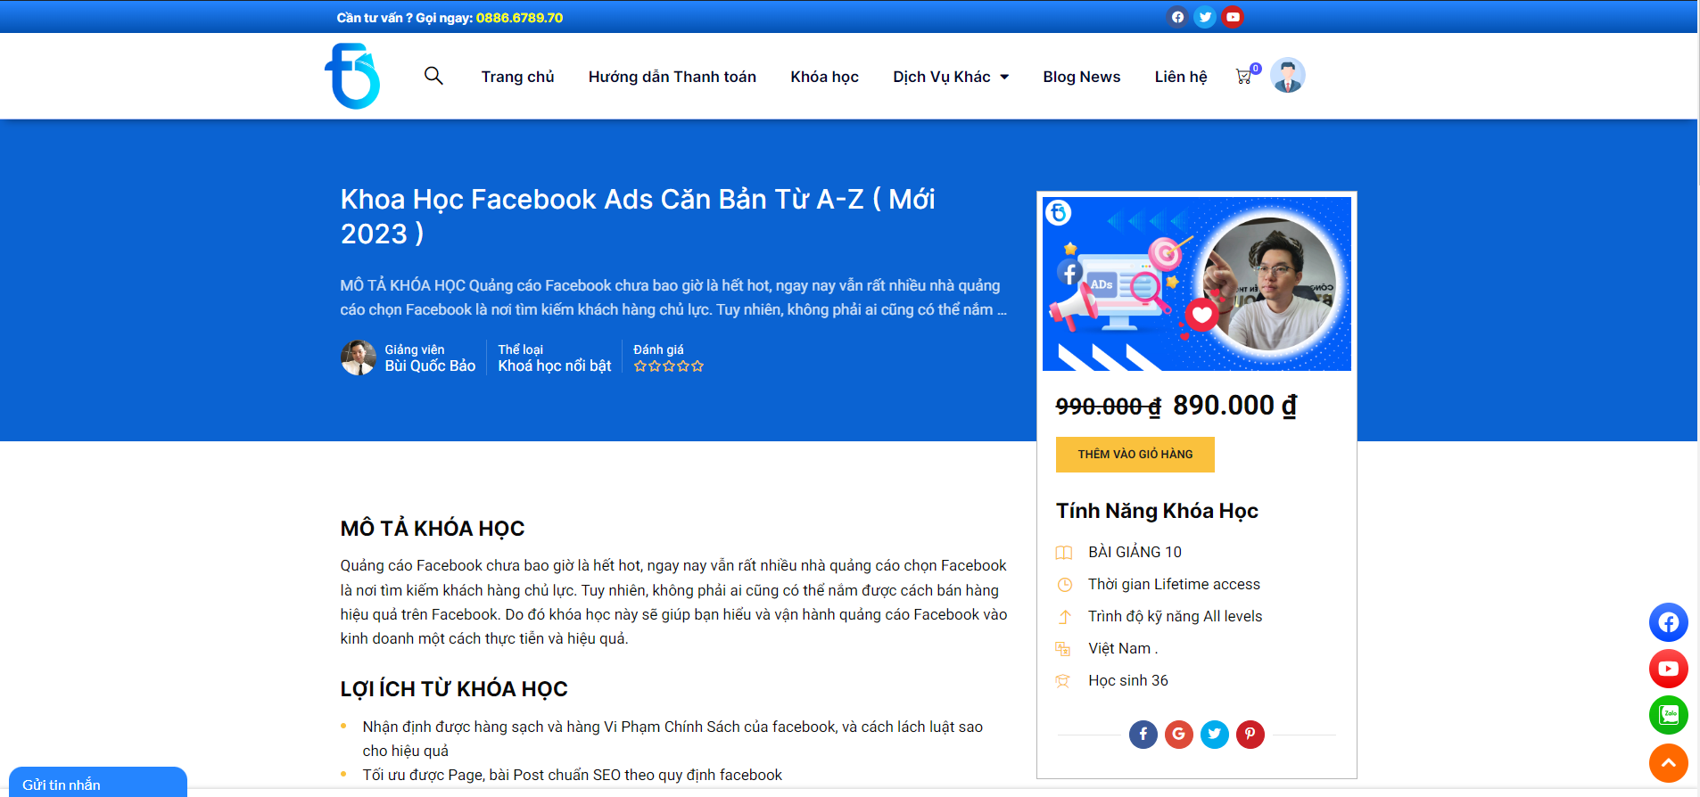Open the Facebook icon in top bar

point(1177,17)
